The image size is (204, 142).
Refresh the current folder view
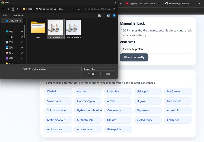(x=79, y=9)
